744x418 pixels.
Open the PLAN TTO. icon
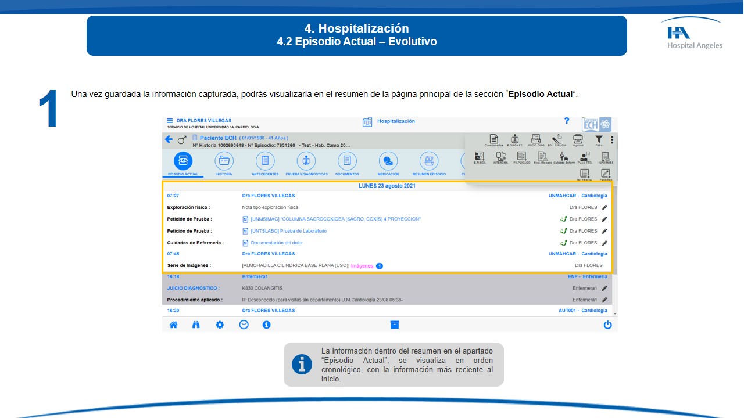[x=584, y=156]
